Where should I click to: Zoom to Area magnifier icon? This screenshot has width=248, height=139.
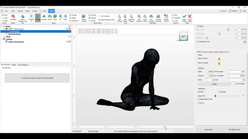coord(173,20)
